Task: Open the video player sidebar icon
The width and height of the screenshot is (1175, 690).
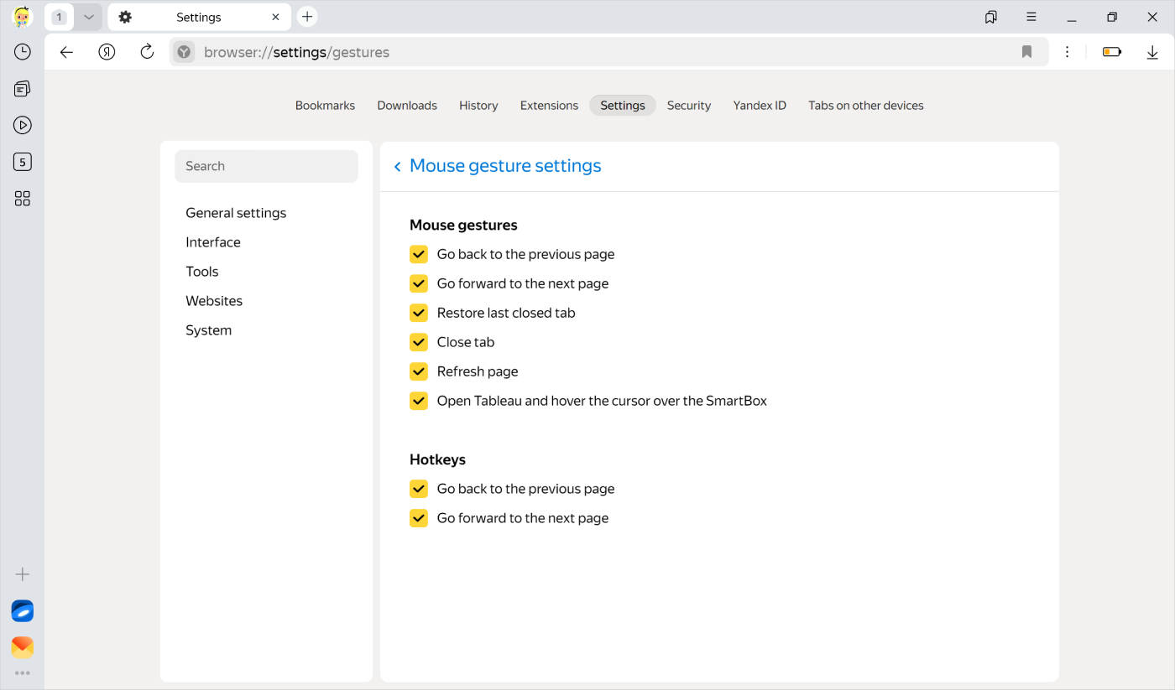Action: point(23,125)
